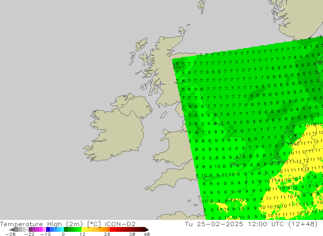Pick the dark blue swatch above -10

pyautogui.click(x=48, y=230)
